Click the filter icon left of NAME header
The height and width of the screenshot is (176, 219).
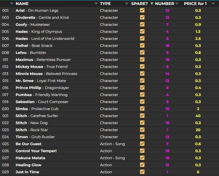pos(12,4)
